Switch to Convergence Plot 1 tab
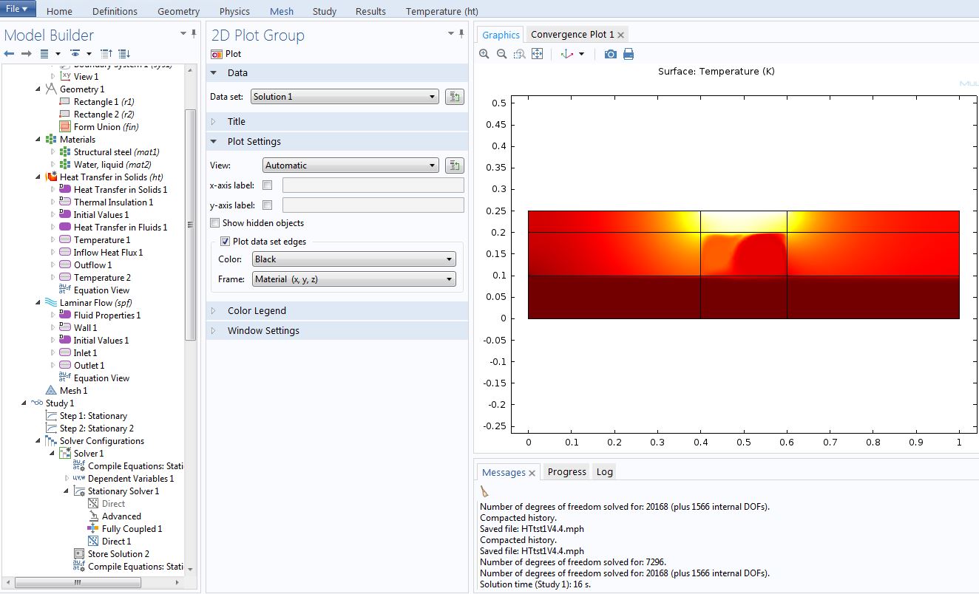The image size is (979, 594). click(572, 35)
